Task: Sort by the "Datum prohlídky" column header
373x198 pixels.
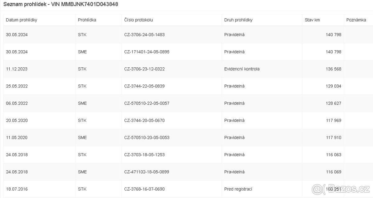Action: [22, 20]
